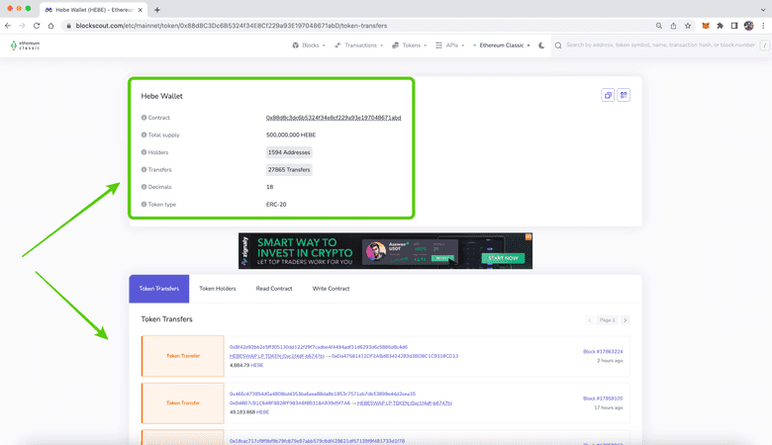Click the 1594 Addresses holders badge
Image resolution: width=772 pixels, height=445 pixels.
click(289, 152)
